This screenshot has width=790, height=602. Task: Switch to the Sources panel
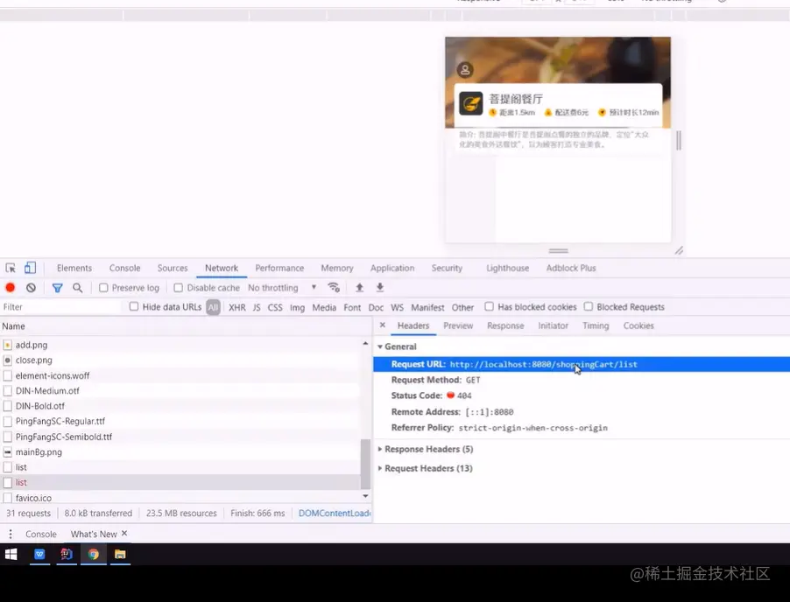point(173,269)
